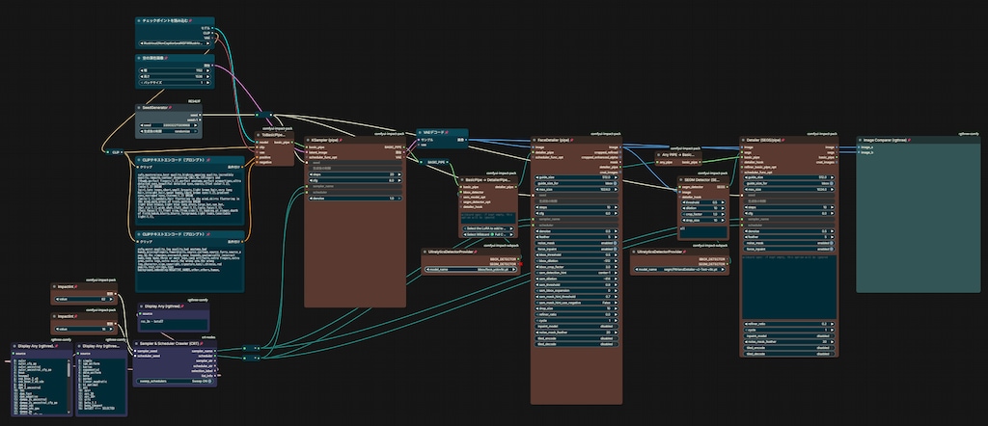
Task: Open model_name dropdown showing bbox/face_yolov8n.pt
Action: (x=471, y=269)
